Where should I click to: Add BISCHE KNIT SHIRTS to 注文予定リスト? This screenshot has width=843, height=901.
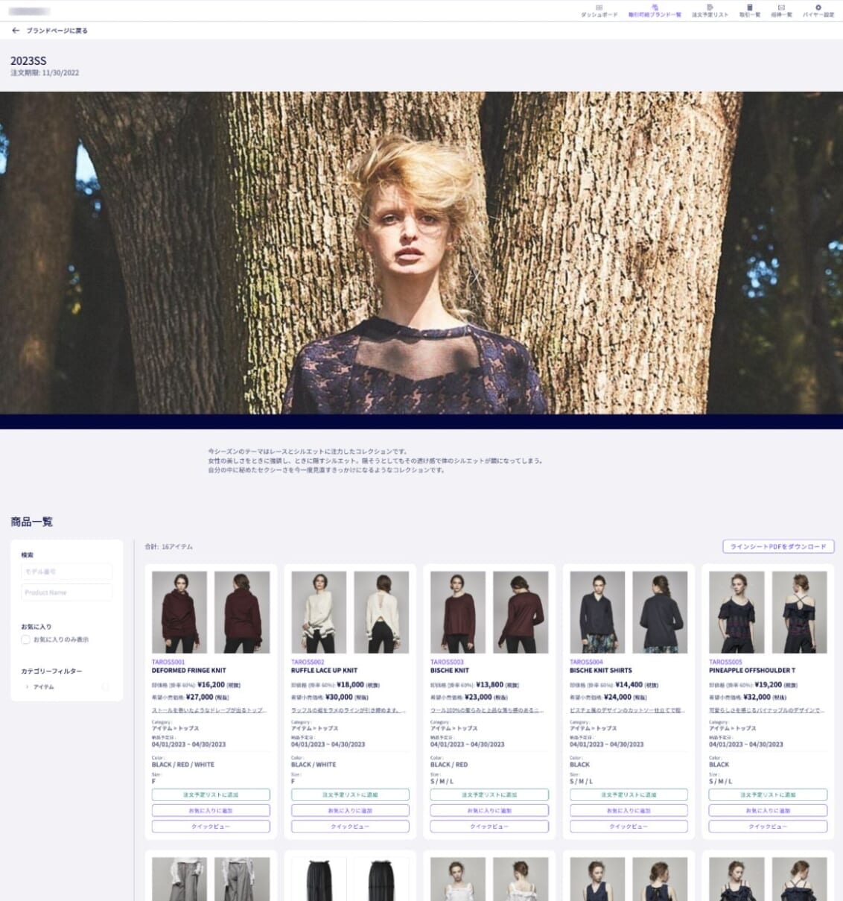pos(629,795)
